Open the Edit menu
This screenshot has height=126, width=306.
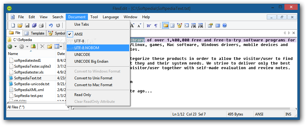pos(32,17)
